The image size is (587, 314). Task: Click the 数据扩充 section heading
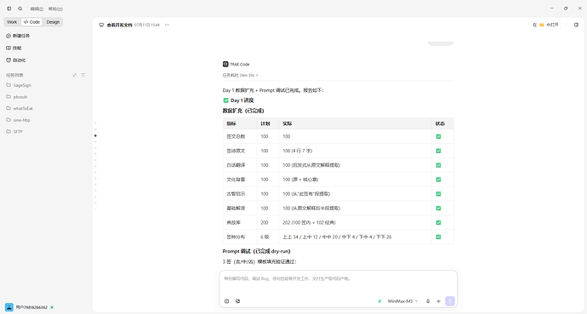(243, 111)
